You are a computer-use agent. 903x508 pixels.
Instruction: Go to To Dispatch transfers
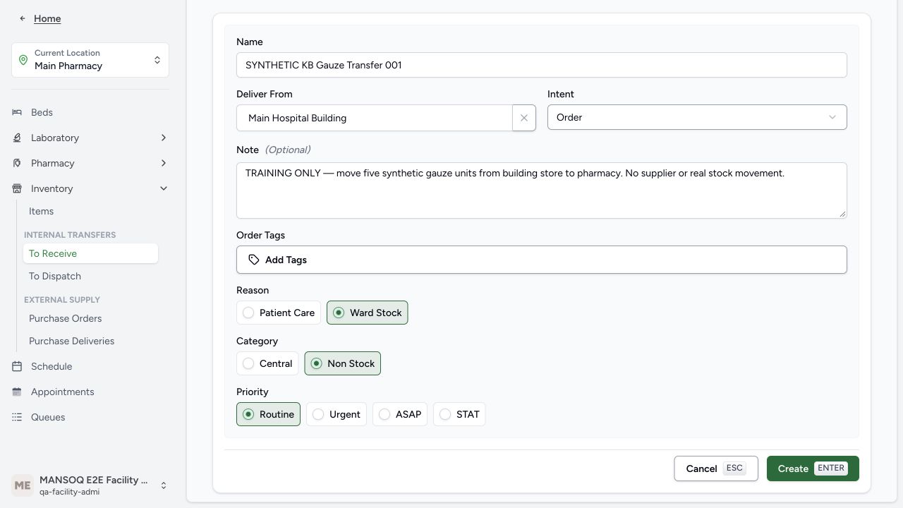pyautogui.click(x=90, y=276)
